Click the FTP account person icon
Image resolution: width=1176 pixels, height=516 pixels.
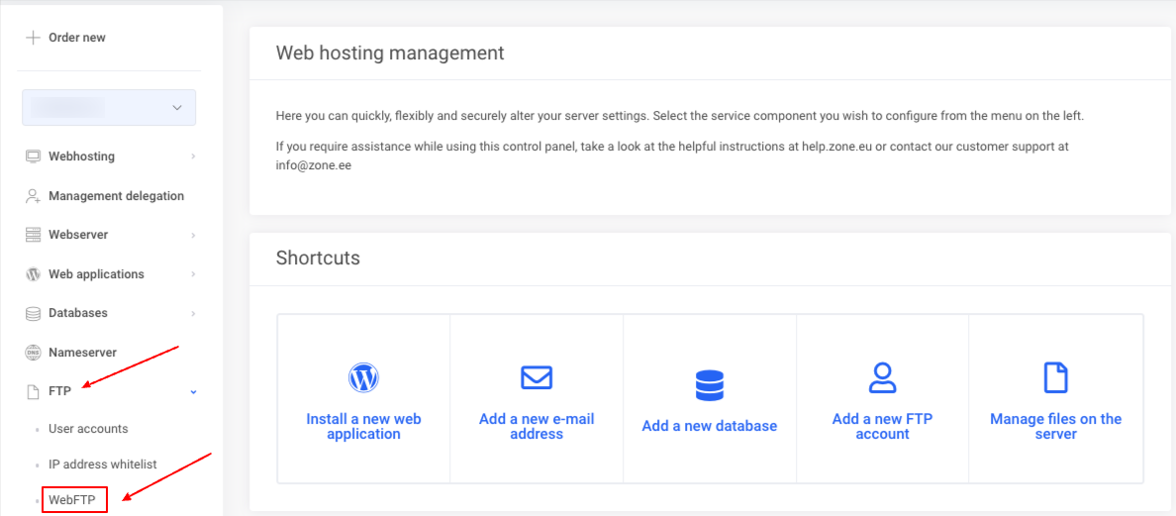pos(882,377)
